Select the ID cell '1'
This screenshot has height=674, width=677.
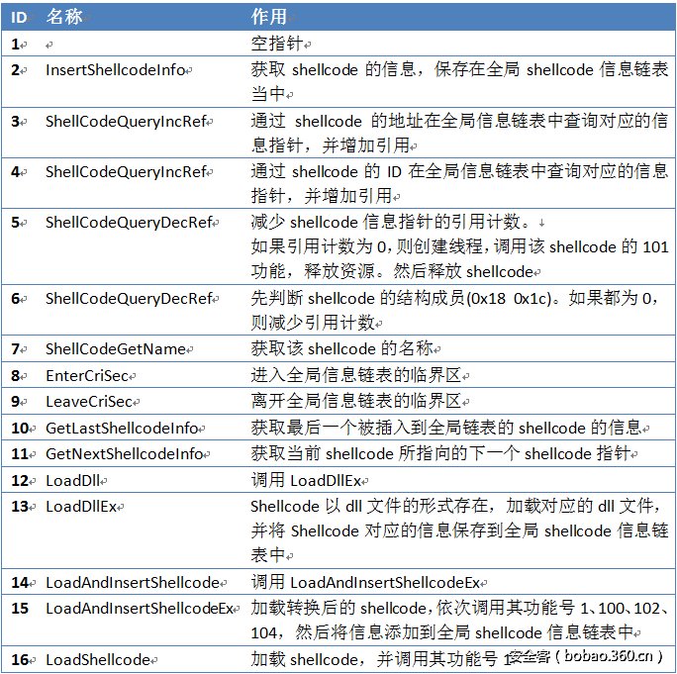(15, 44)
